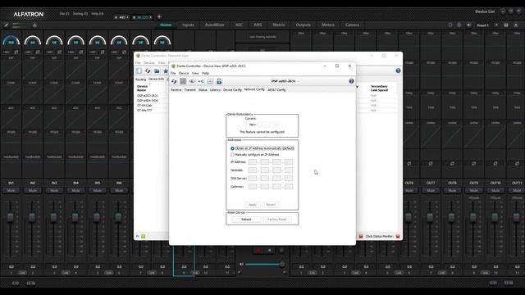Open the Home tab in Alfatron
Image resolution: width=525 pixels, height=295 pixels.
(166, 25)
